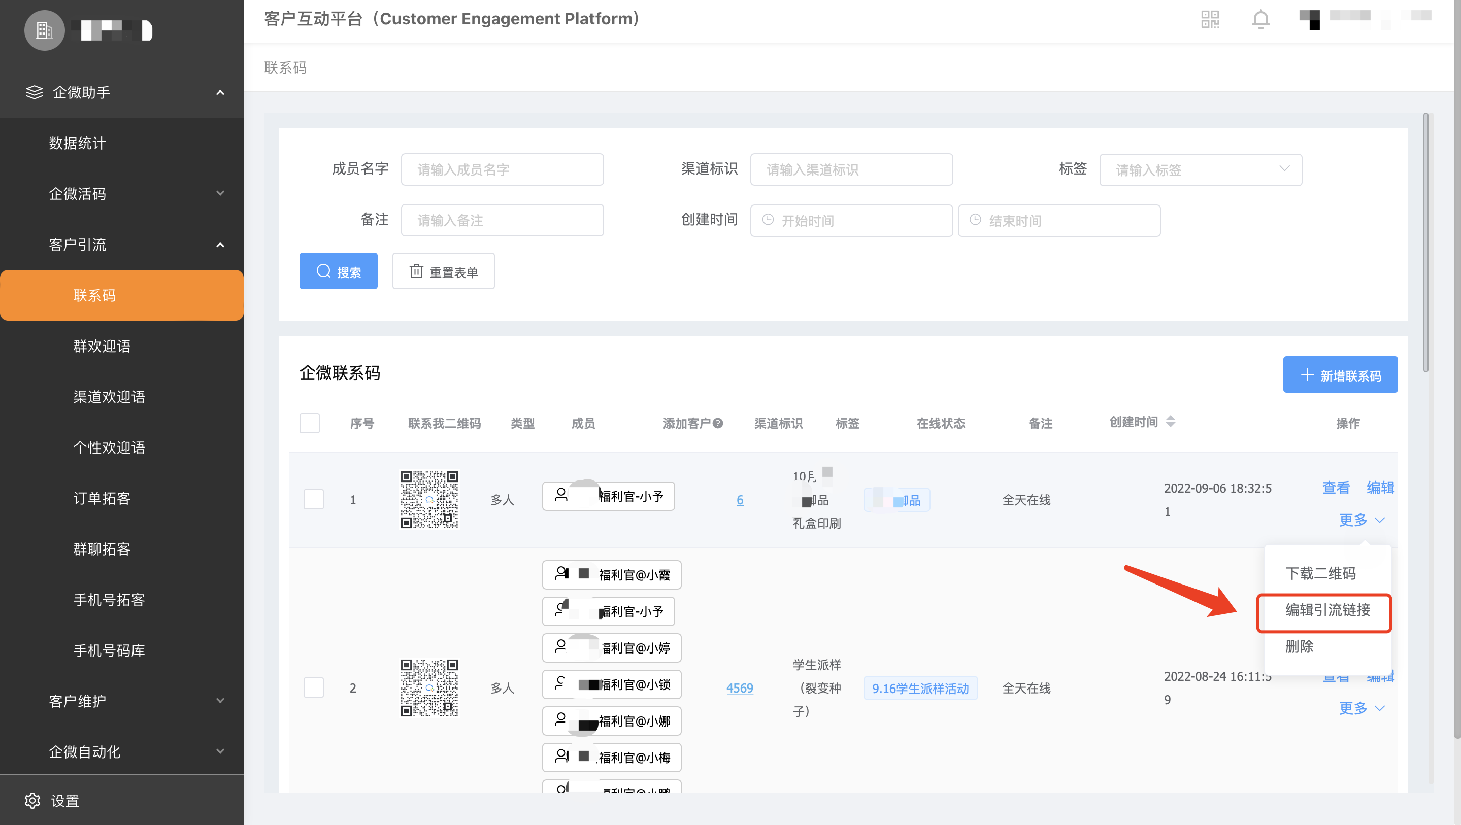
Task: Click the user avatar in header
Action: tap(1310, 19)
